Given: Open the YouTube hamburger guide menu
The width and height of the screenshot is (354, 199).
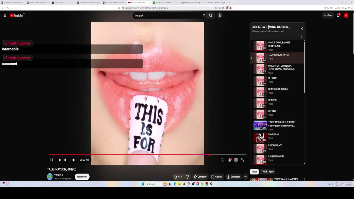Looking at the screenshot, I should (5, 15).
